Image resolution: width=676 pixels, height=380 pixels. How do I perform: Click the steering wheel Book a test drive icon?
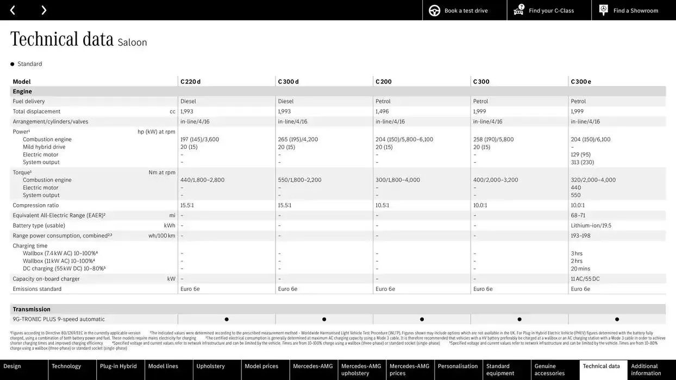434,10
